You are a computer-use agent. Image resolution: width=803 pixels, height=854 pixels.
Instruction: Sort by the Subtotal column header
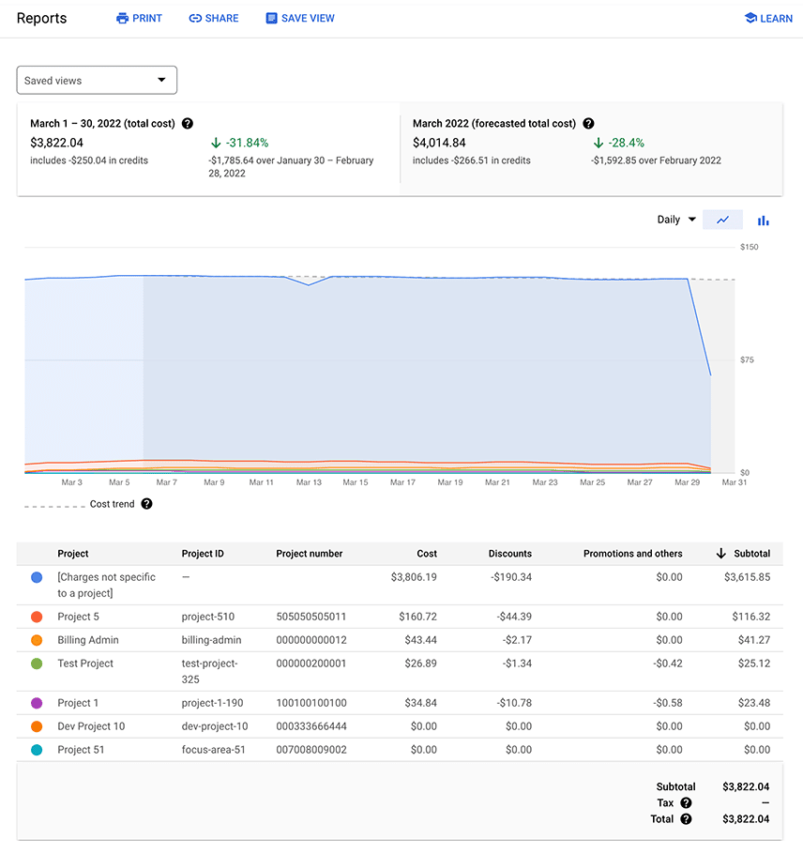tap(751, 554)
